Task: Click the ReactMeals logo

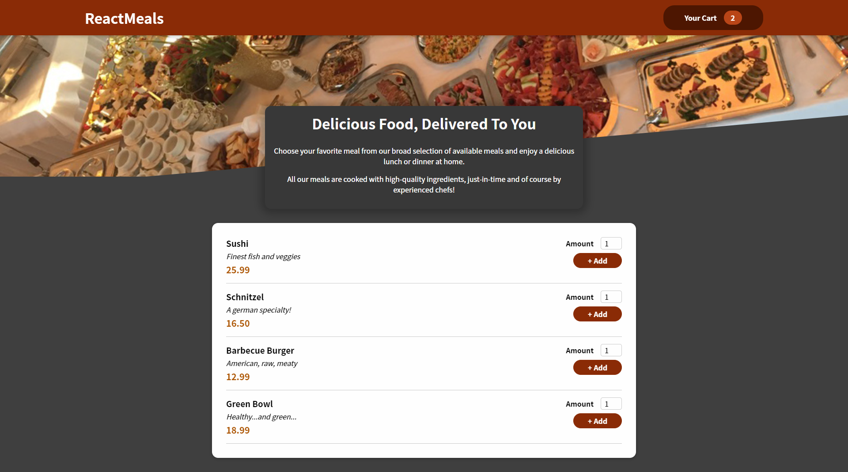Action: click(x=124, y=18)
